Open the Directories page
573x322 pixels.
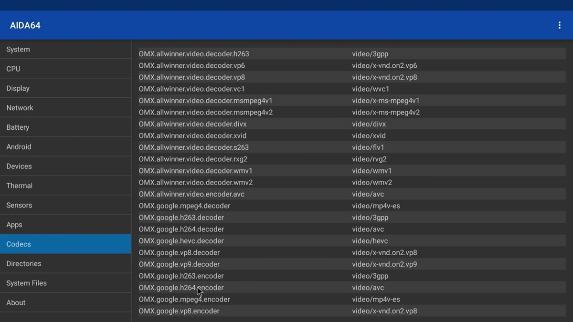coord(65,263)
